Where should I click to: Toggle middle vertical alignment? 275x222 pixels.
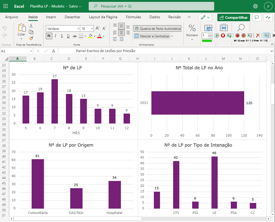click(121, 26)
